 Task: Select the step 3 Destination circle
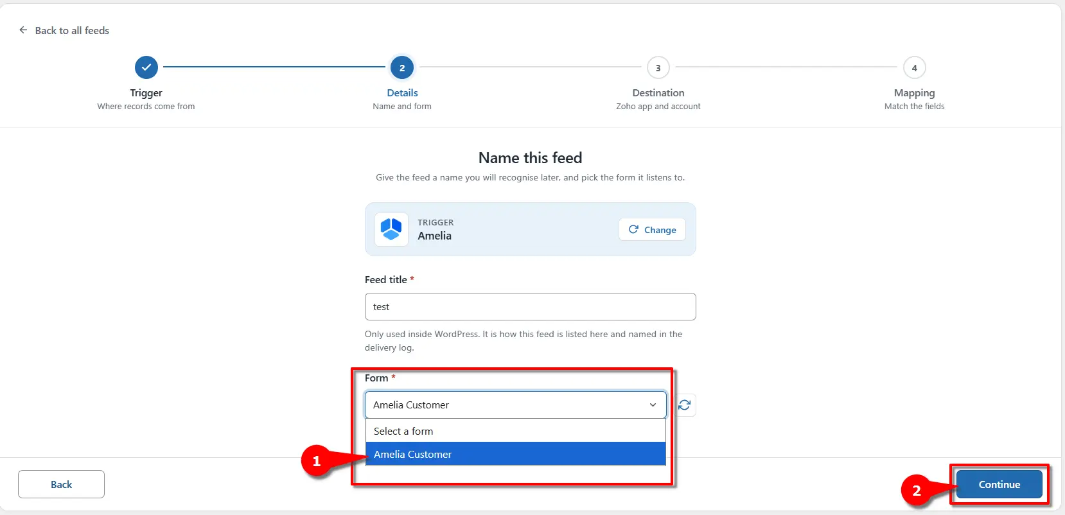click(x=658, y=67)
